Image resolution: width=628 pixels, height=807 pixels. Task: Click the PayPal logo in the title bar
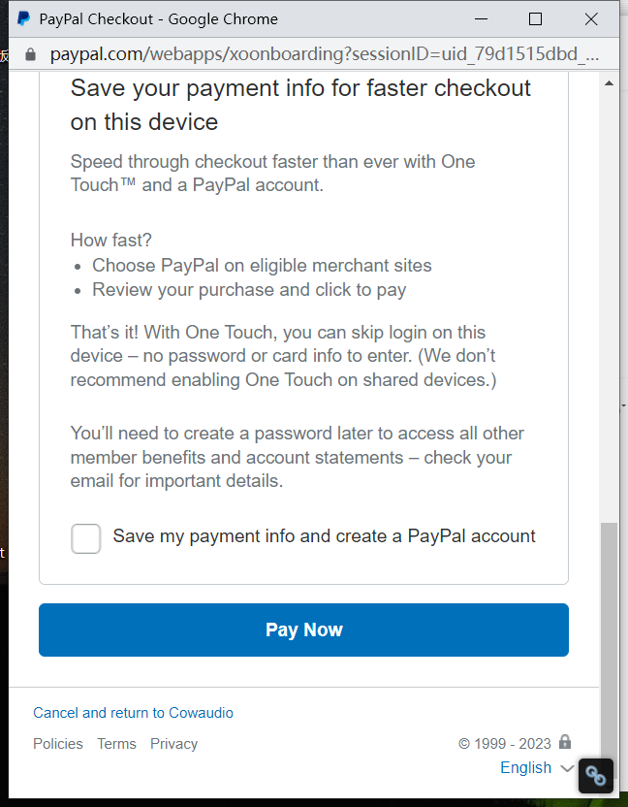(x=24, y=18)
